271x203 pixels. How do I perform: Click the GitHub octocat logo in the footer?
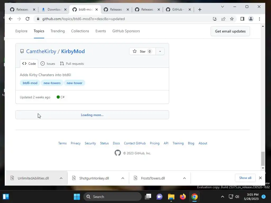coord(118,153)
